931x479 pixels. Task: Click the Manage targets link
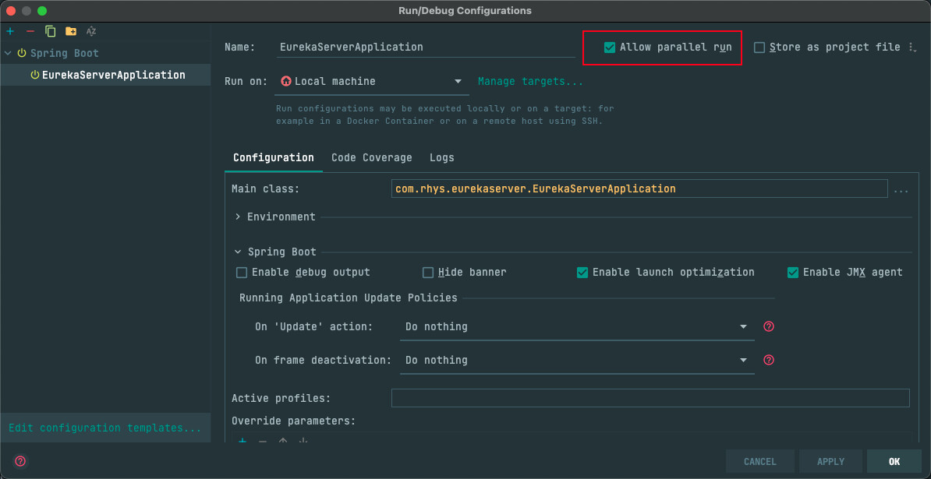coord(530,81)
